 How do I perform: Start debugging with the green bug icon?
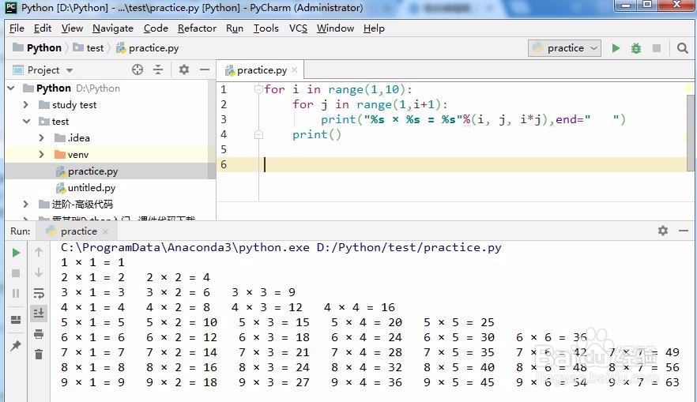pyautogui.click(x=636, y=48)
